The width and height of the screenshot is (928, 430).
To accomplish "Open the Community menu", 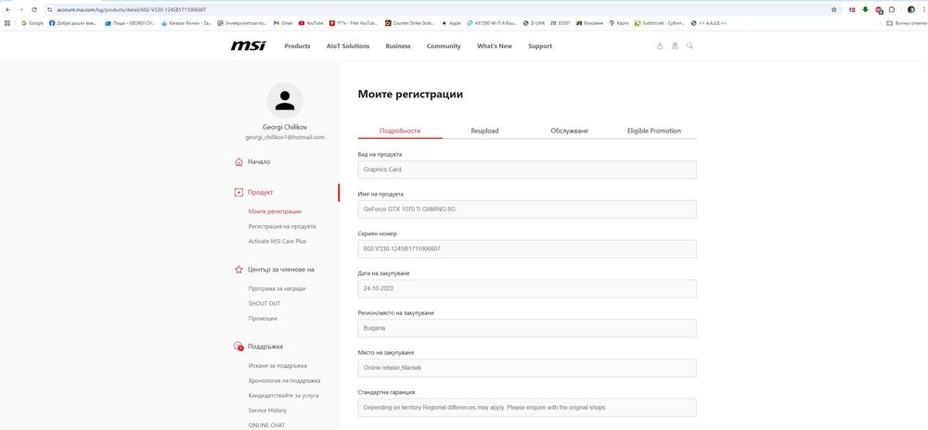I will click(444, 46).
